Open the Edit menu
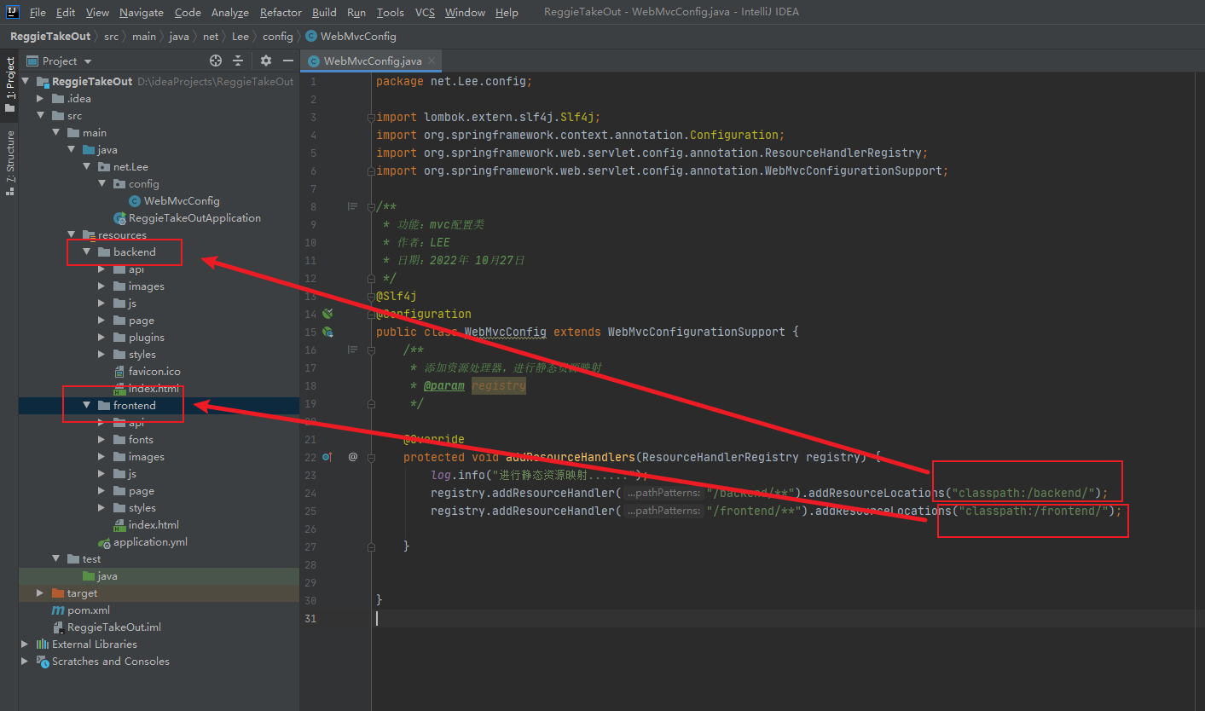 click(66, 13)
